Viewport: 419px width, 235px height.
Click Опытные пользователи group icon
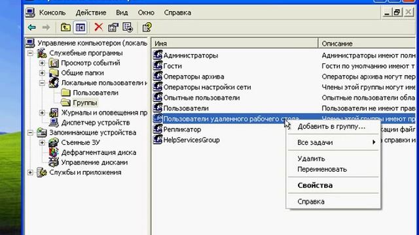click(x=158, y=97)
